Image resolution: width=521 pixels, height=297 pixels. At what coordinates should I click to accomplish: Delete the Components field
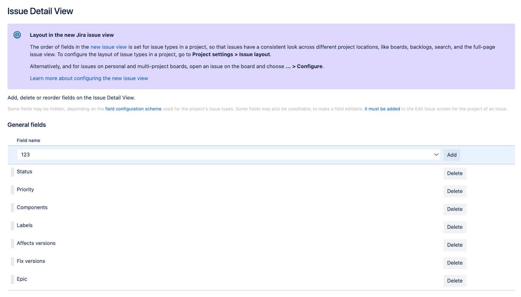click(x=455, y=209)
